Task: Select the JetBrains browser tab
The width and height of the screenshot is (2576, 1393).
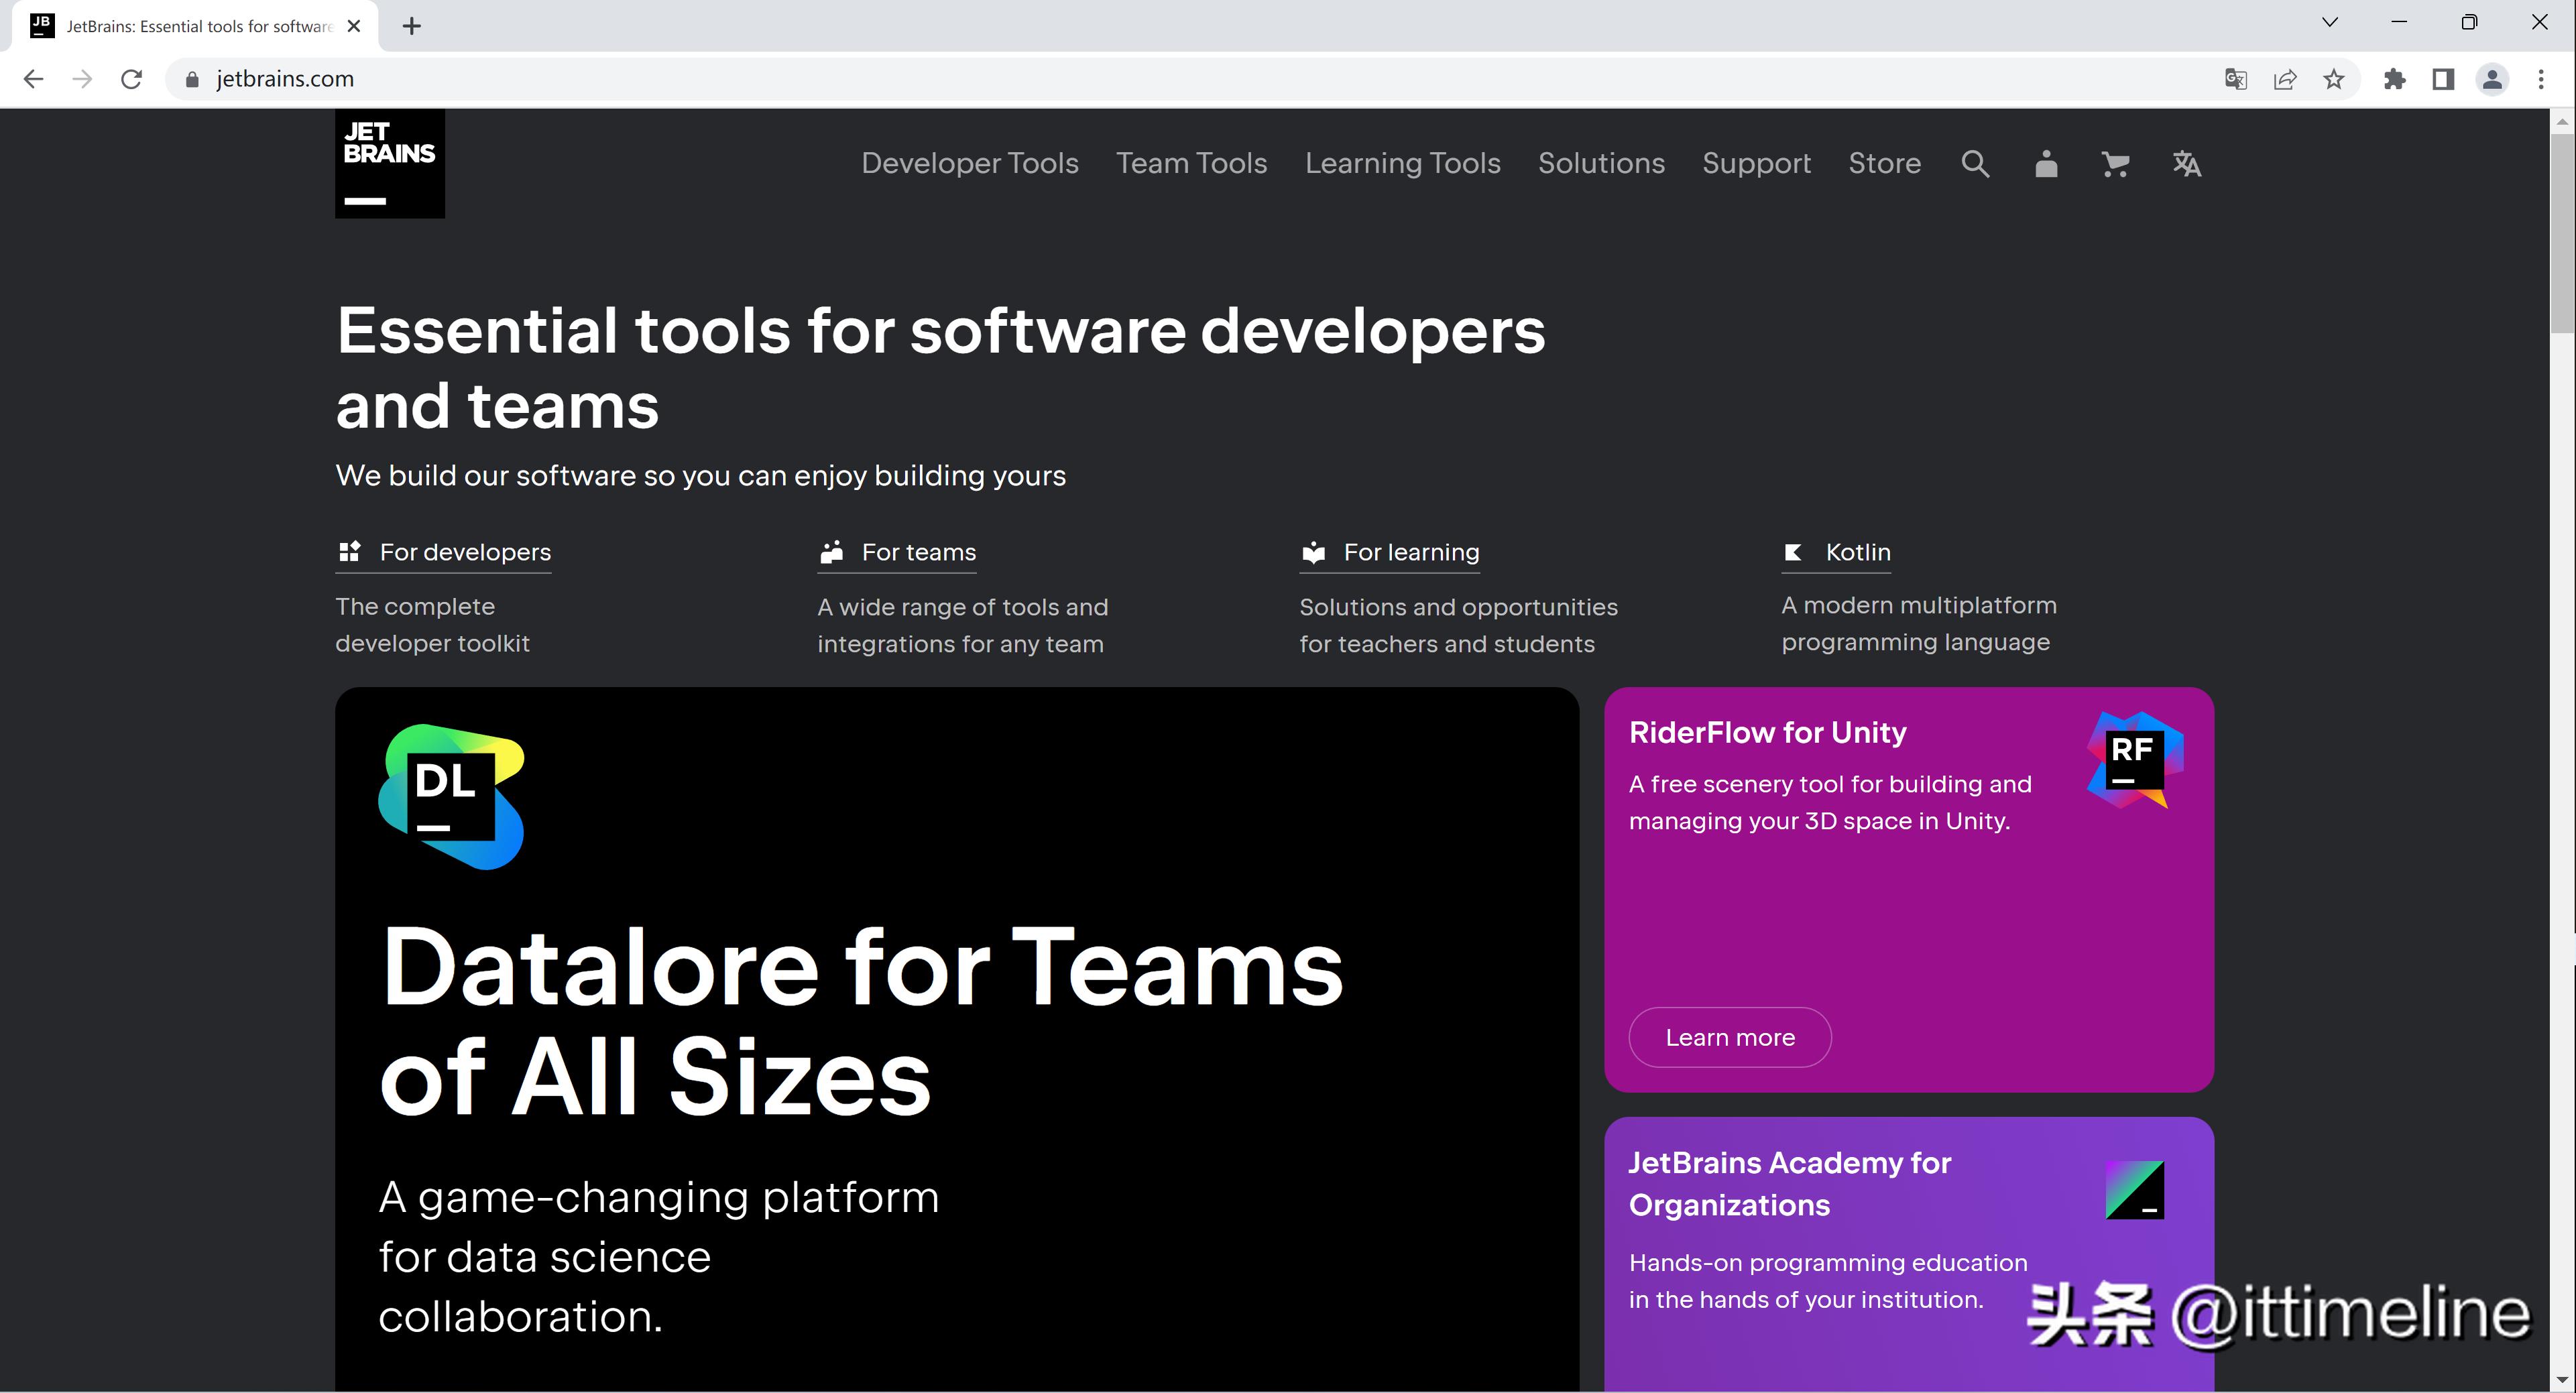Action: tap(196, 26)
